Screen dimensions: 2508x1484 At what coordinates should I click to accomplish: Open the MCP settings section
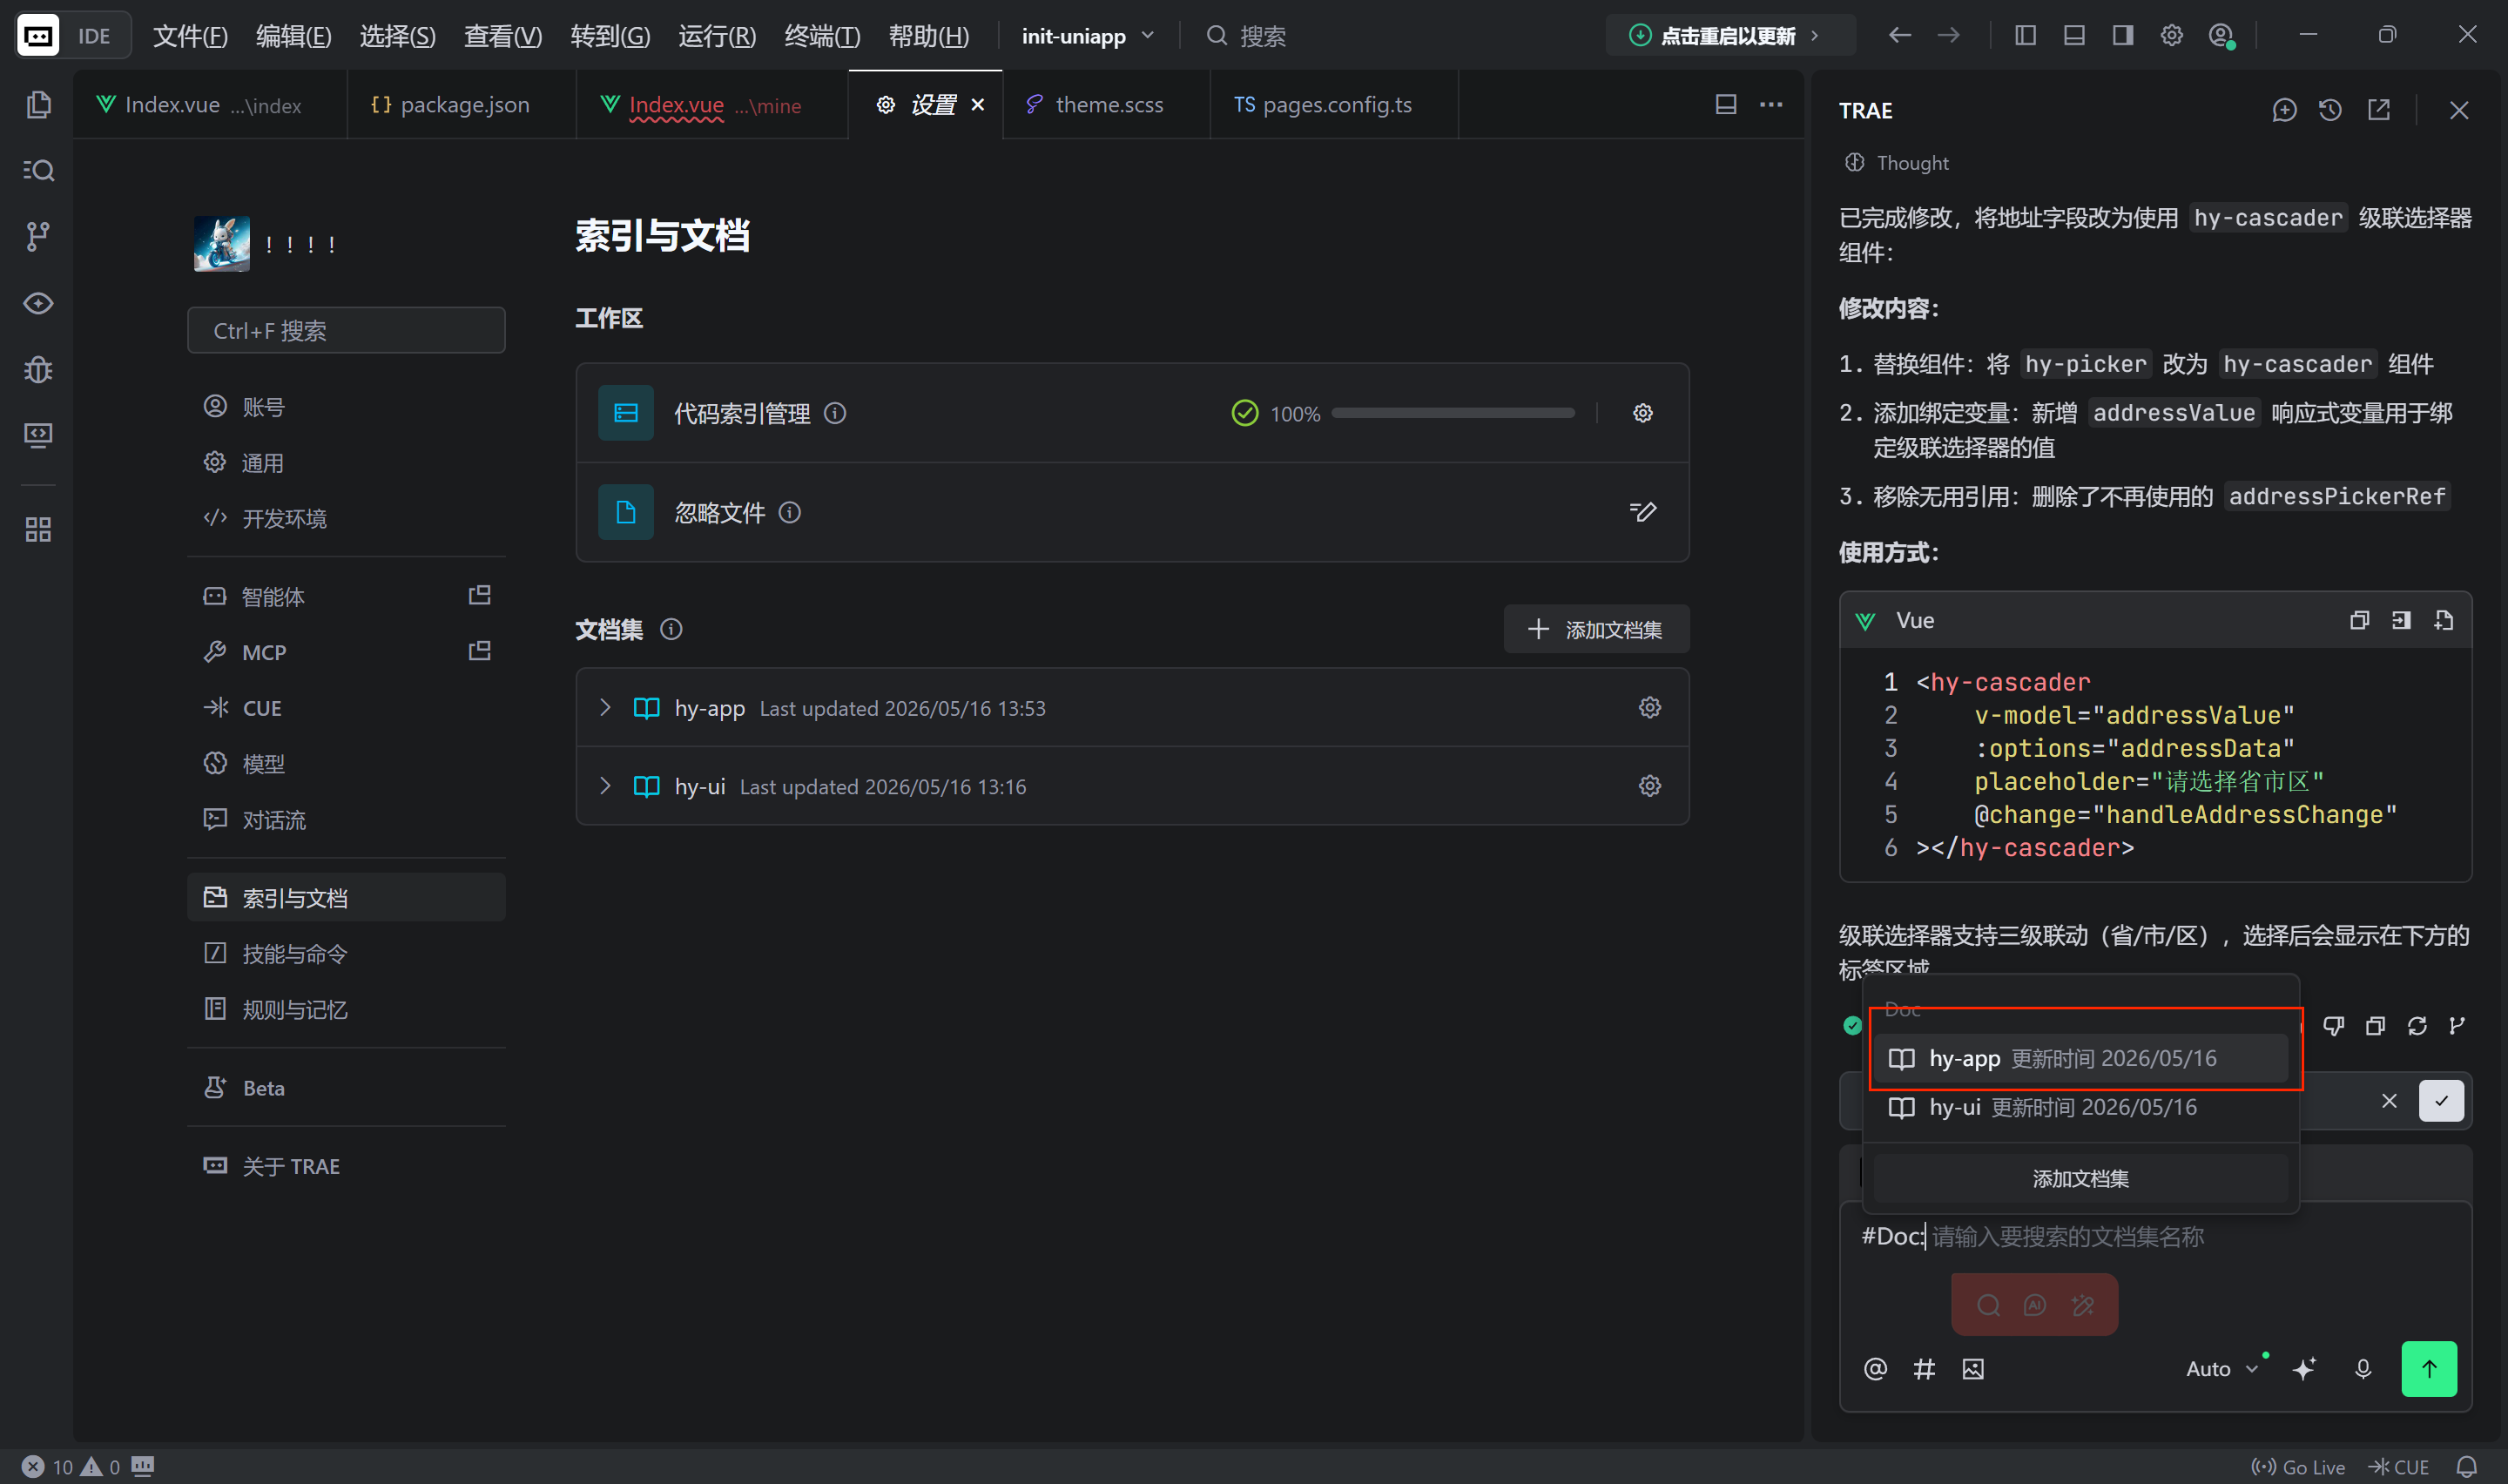[x=346, y=652]
